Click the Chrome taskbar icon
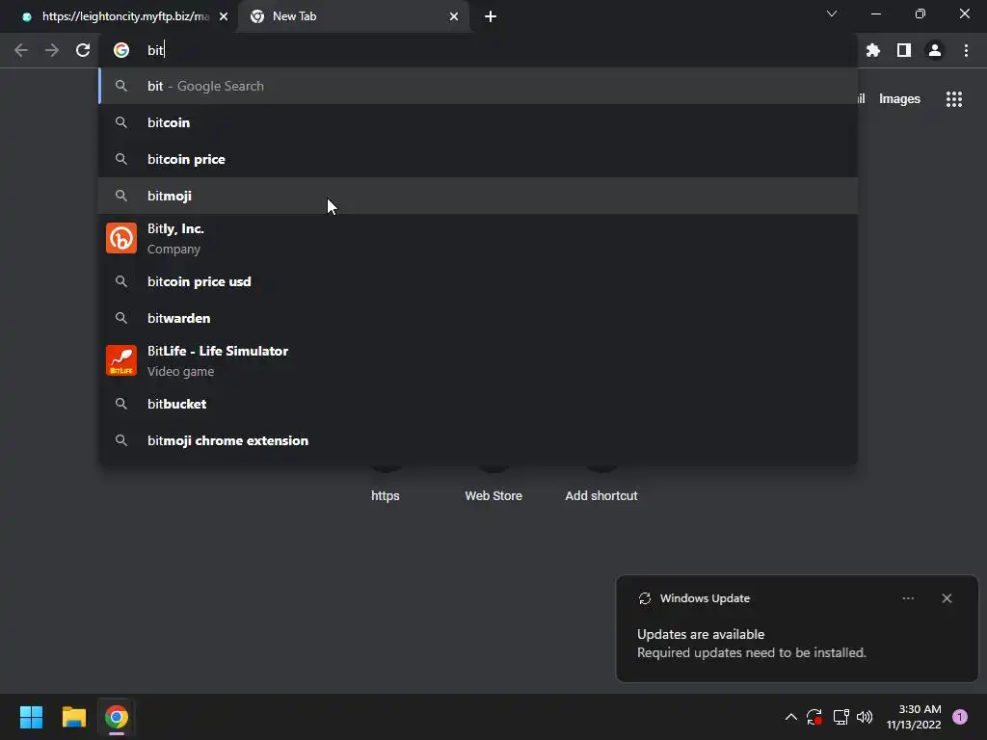The width and height of the screenshot is (987, 740). [x=117, y=717]
